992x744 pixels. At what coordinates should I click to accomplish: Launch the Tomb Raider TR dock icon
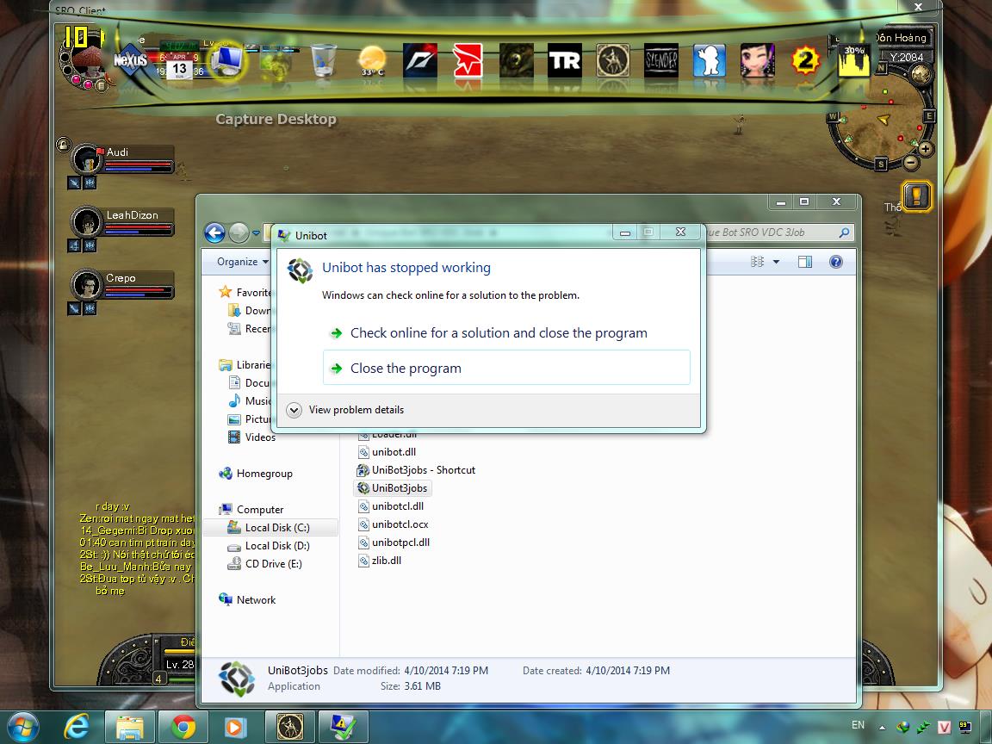point(564,60)
